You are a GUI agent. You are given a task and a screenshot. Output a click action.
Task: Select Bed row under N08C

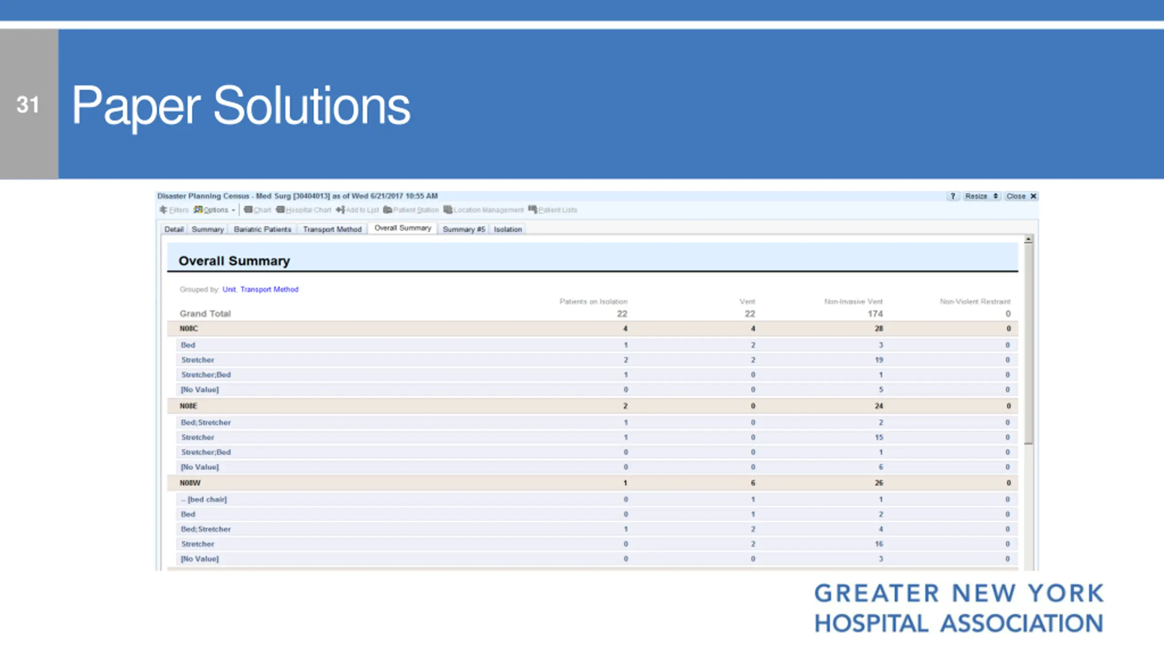coord(597,345)
